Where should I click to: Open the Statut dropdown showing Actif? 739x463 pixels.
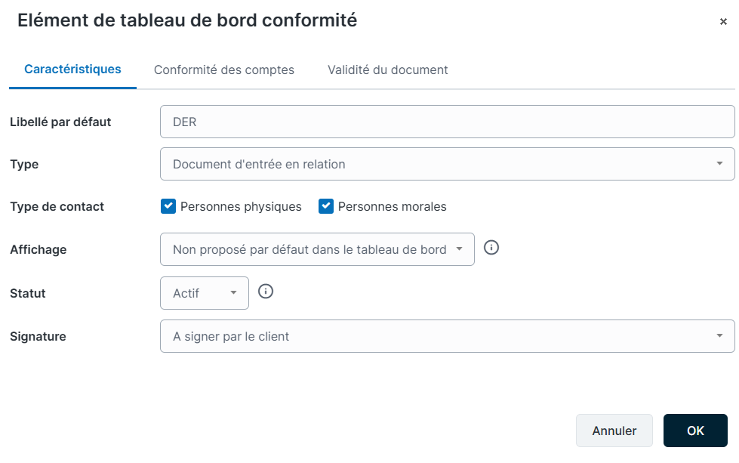click(205, 293)
